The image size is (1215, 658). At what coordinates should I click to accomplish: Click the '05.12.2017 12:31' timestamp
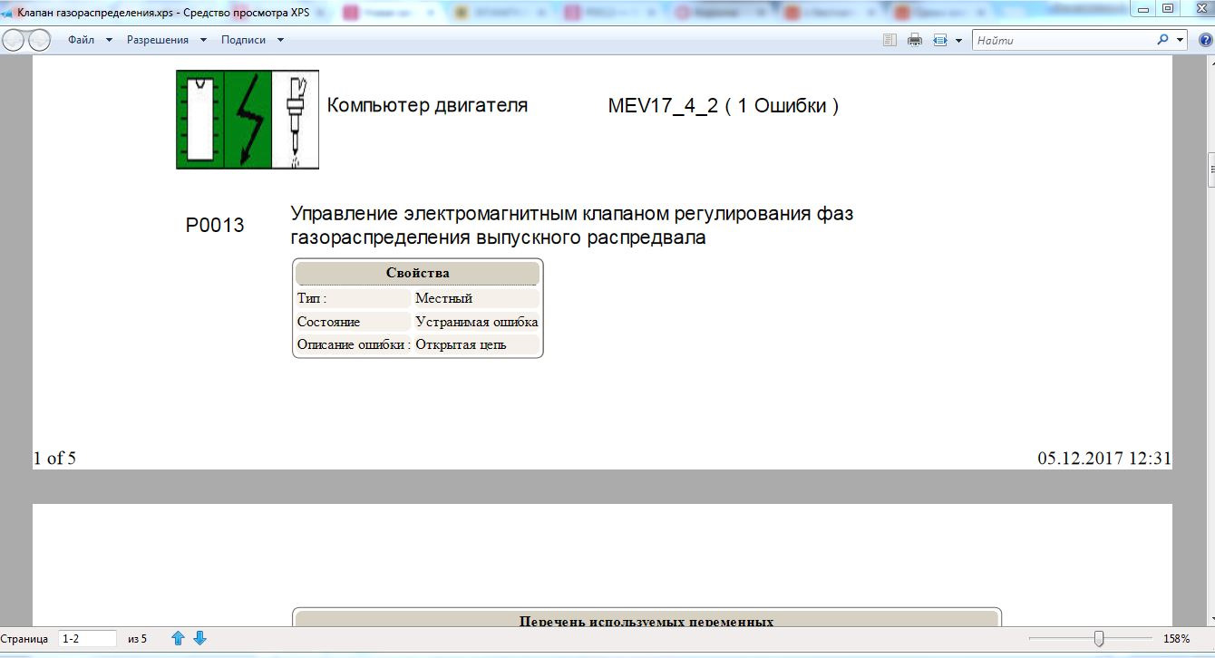click(x=1104, y=458)
